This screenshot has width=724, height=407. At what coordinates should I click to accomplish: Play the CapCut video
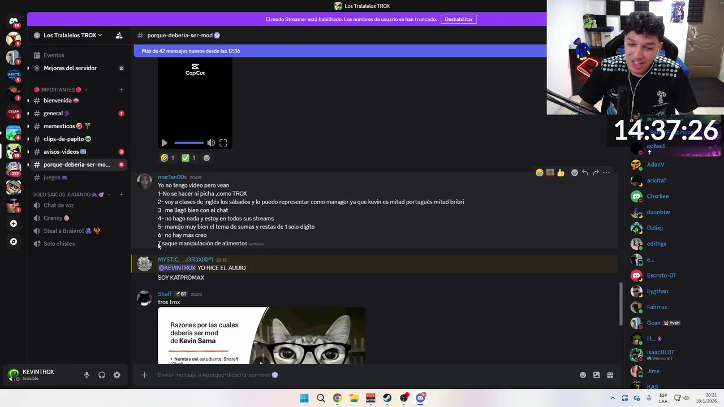(x=164, y=143)
